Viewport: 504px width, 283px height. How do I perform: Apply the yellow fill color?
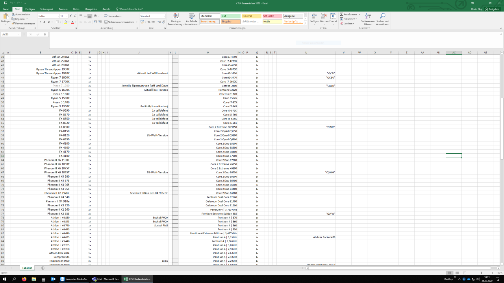(x=65, y=22)
